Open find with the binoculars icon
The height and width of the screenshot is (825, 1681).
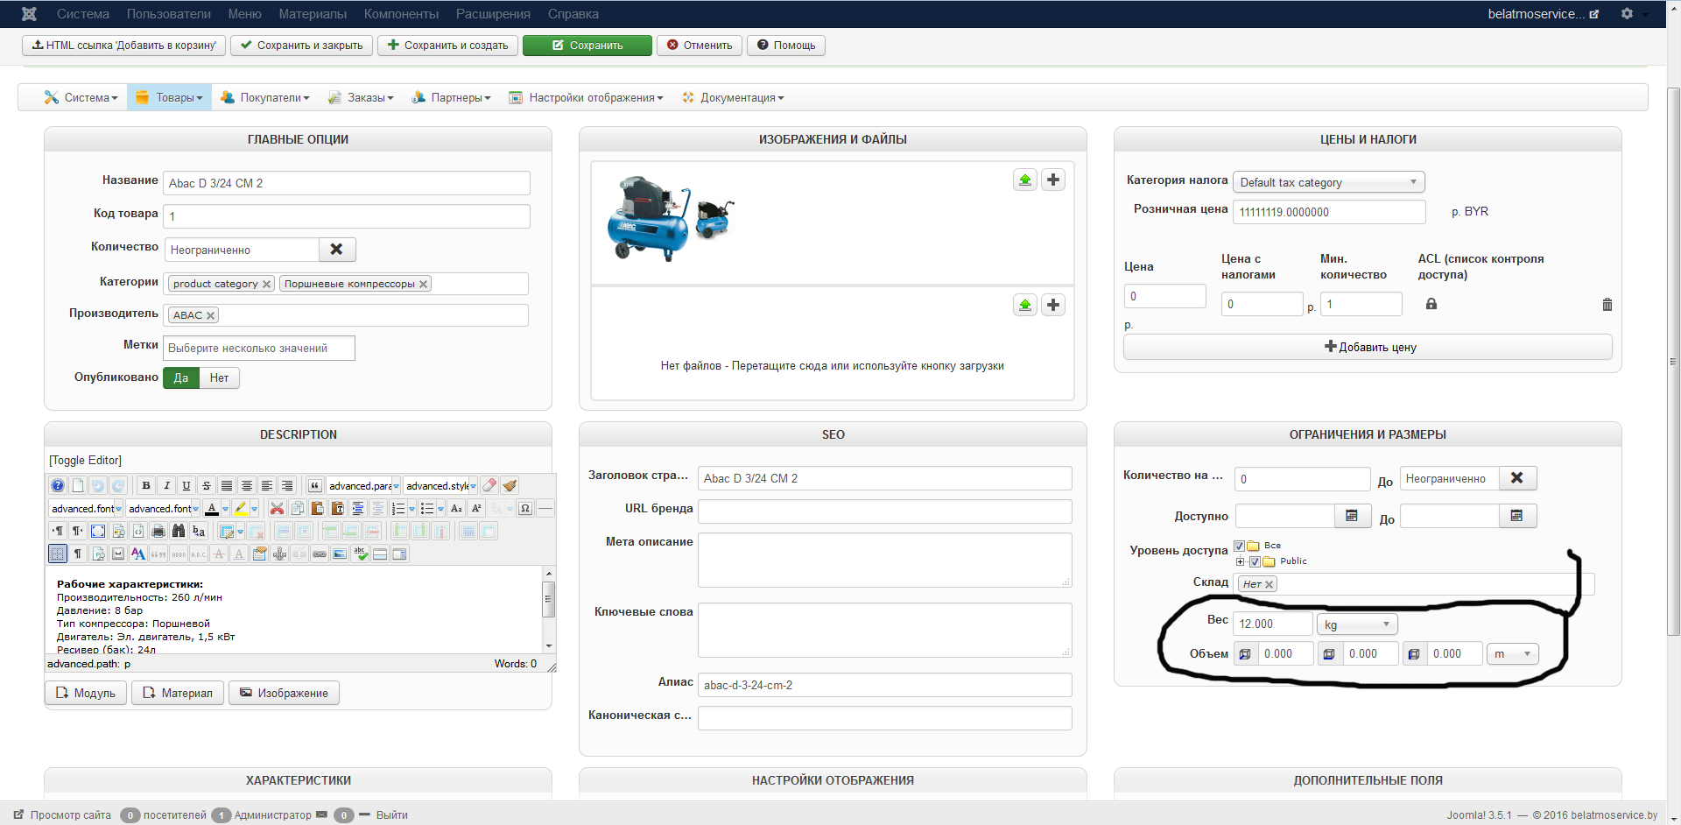click(179, 532)
